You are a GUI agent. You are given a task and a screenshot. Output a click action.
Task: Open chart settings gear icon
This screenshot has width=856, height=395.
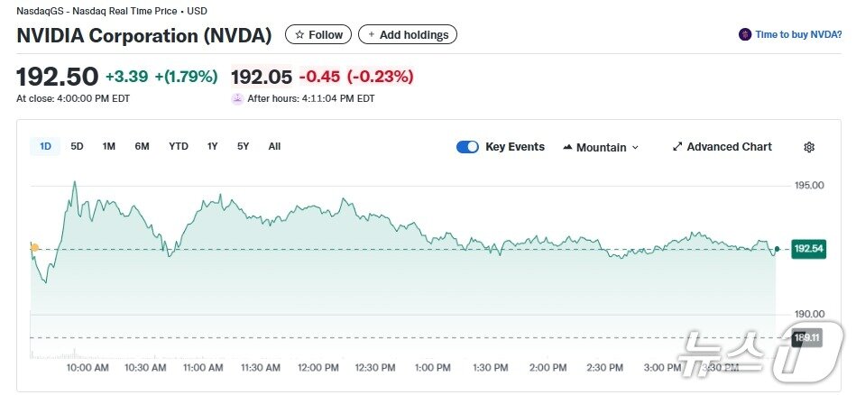(809, 147)
